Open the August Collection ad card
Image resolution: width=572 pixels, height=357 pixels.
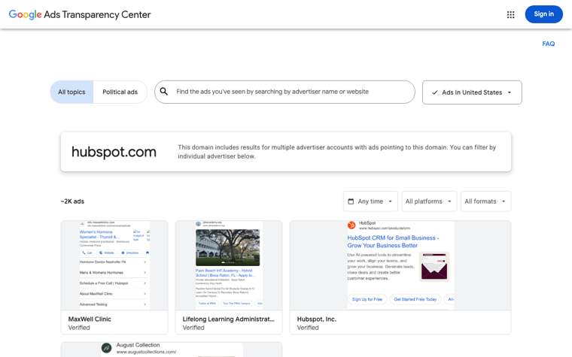172,349
